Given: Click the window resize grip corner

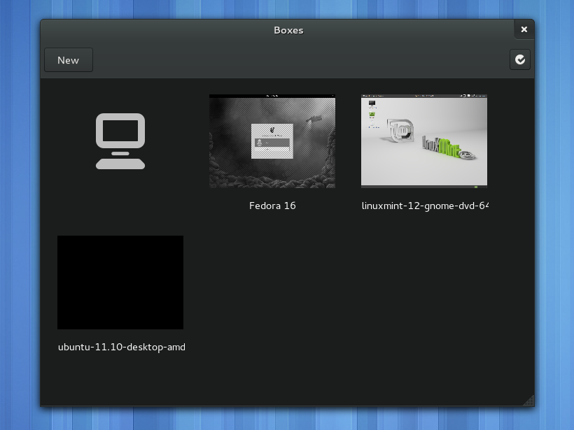Looking at the screenshot, I should (x=528, y=401).
